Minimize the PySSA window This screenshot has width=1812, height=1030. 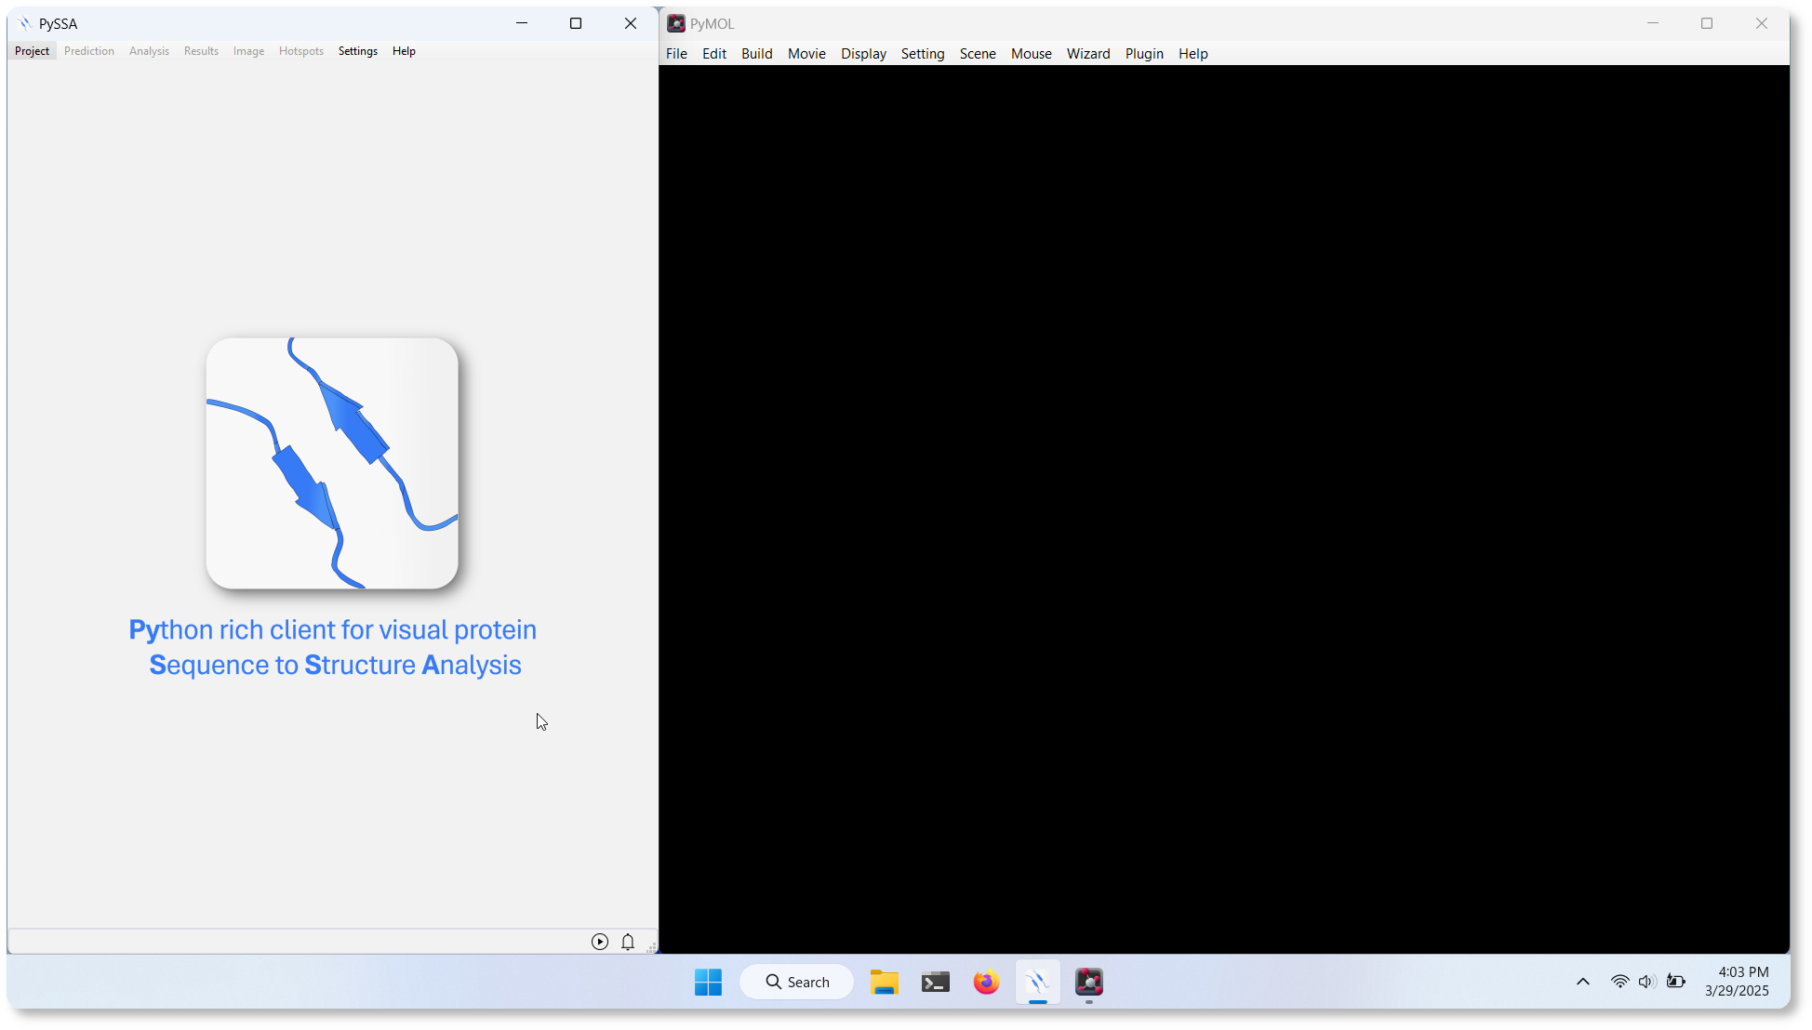point(522,23)
